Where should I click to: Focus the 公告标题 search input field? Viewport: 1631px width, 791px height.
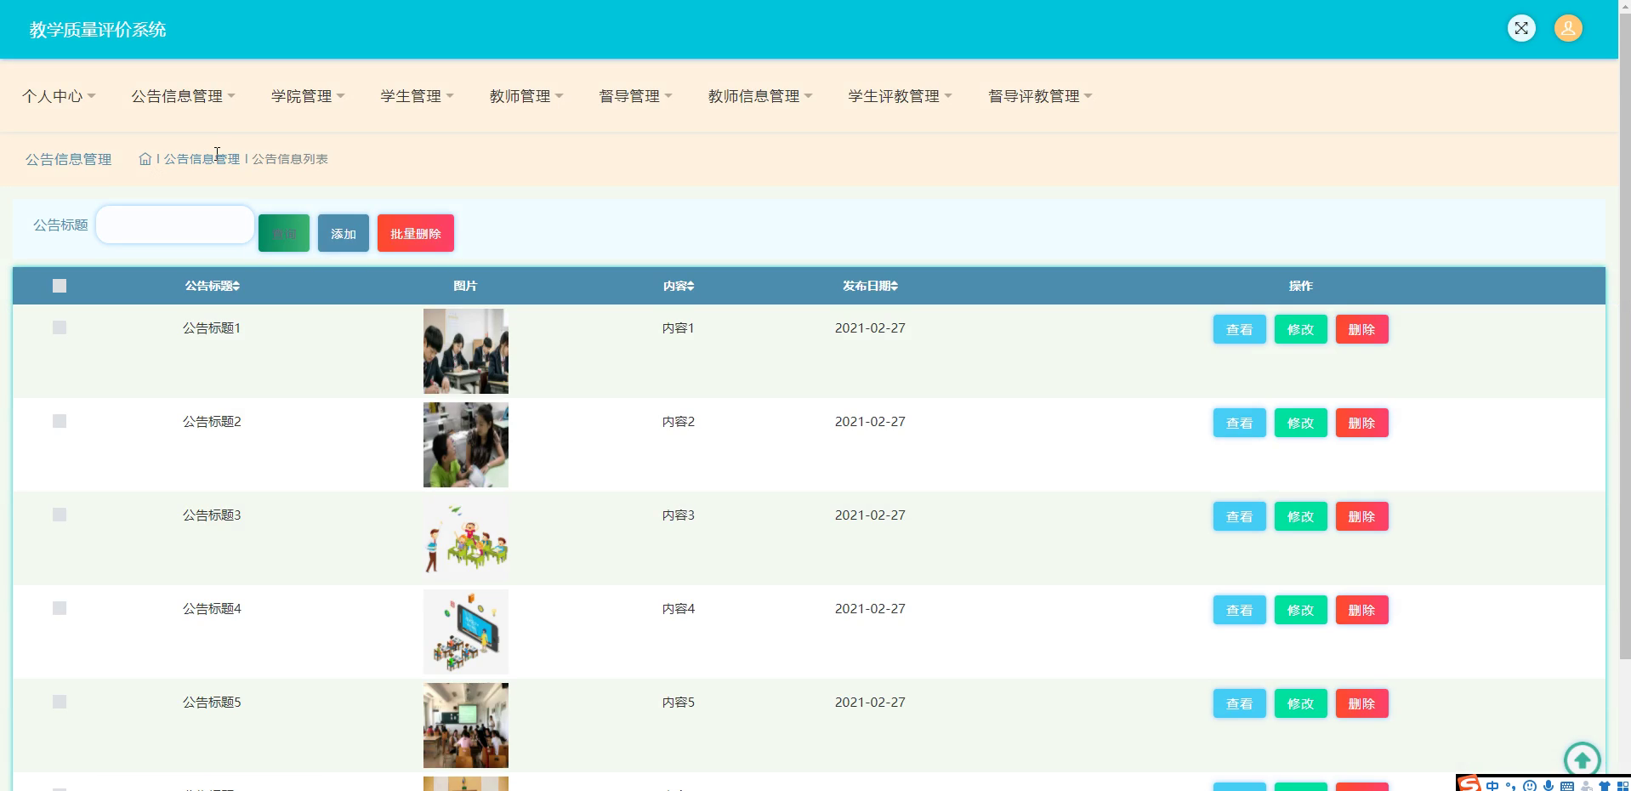point(174,225)
